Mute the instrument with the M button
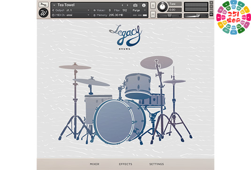This screenshot has width=251, height=170. (153, 15)
